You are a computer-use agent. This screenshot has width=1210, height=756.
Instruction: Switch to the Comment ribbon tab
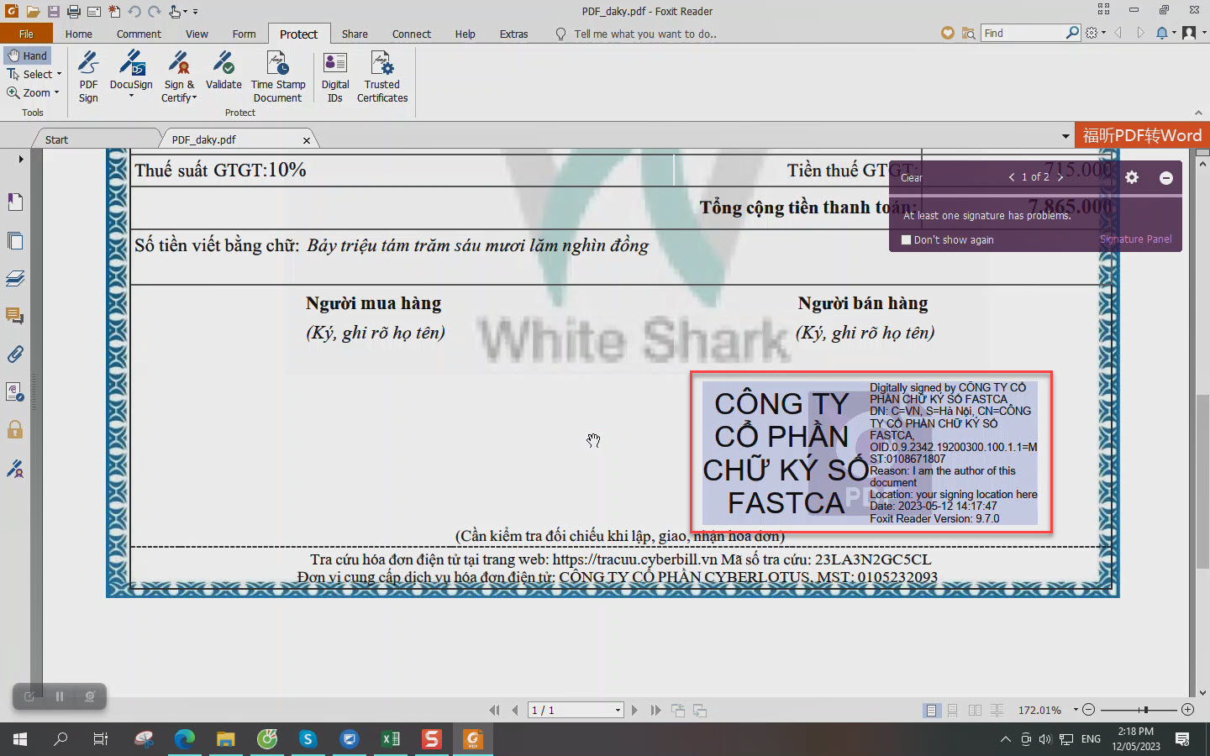pyautogui.click(x=139, y=34)
